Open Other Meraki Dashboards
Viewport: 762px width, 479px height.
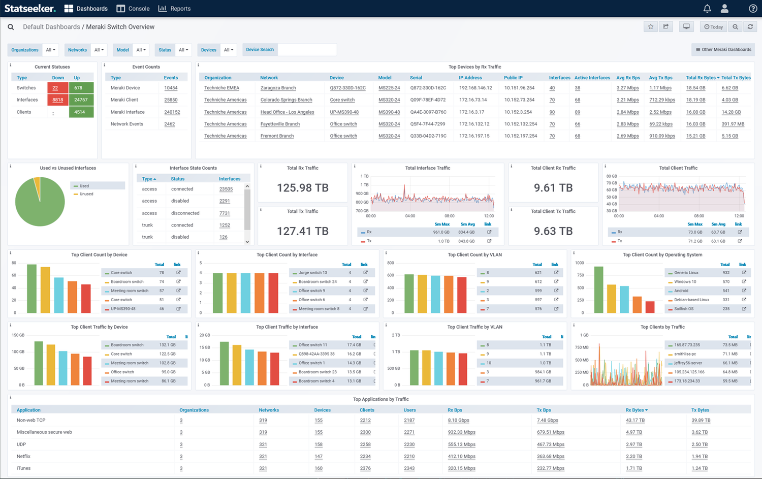(x=722, y=49)
